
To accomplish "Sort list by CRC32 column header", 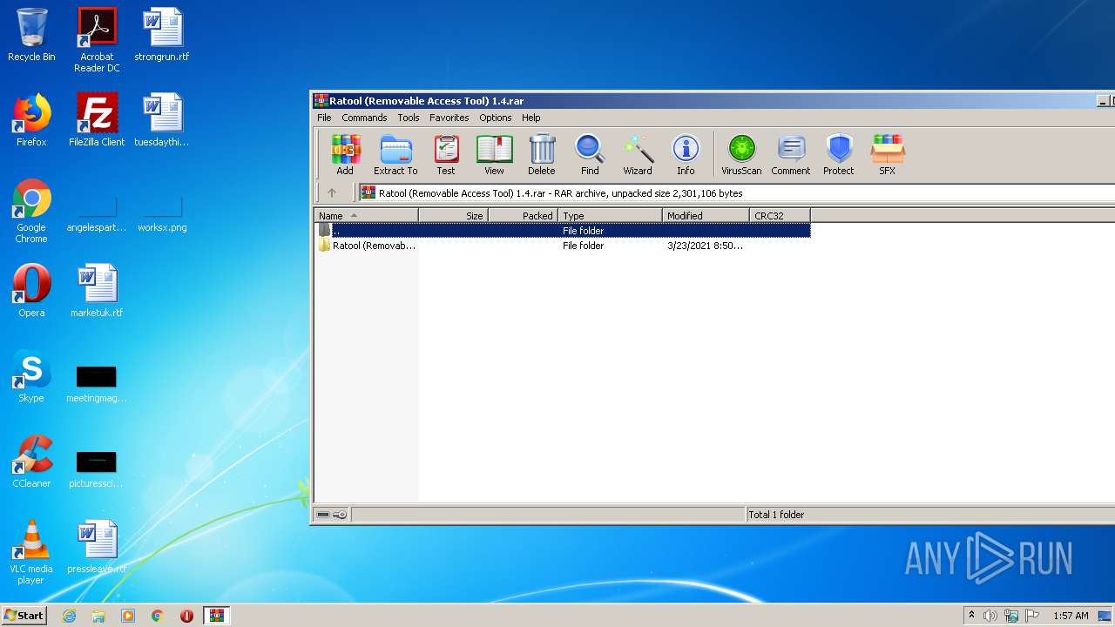I will tap(780, 216).
